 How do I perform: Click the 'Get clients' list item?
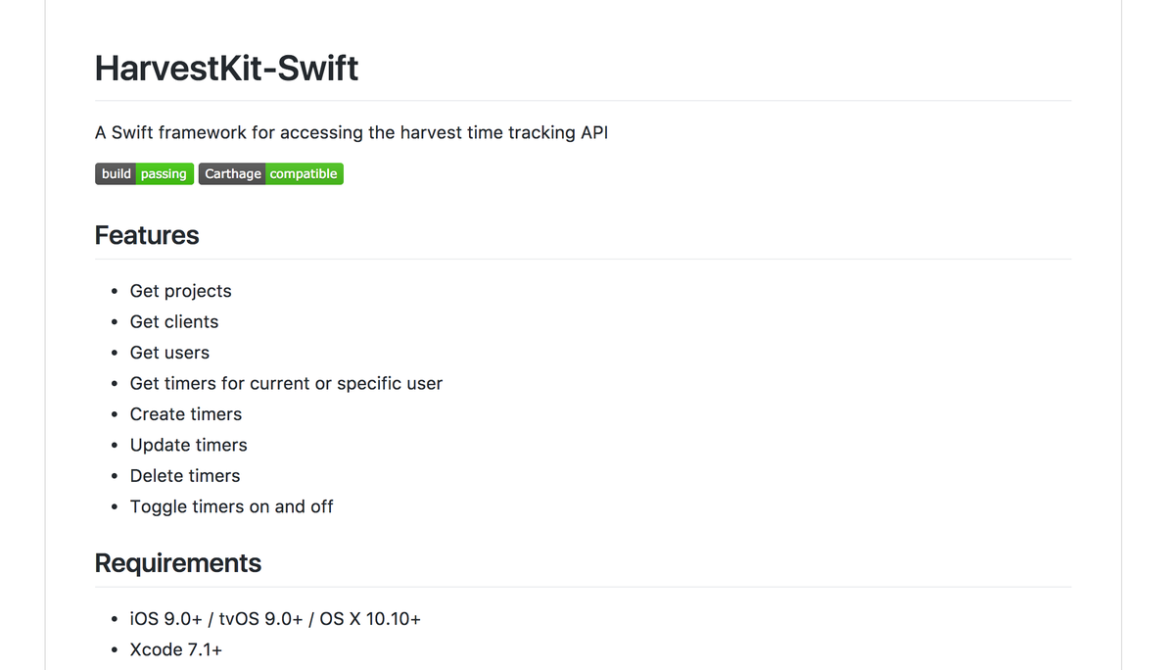(x=174, y=321)
